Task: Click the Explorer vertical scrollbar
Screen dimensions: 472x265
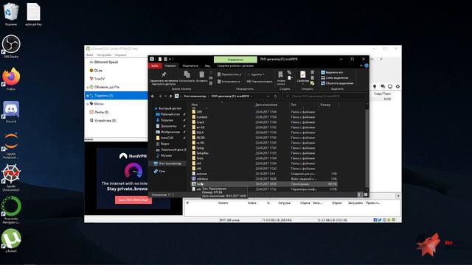Action: (367, 147)
